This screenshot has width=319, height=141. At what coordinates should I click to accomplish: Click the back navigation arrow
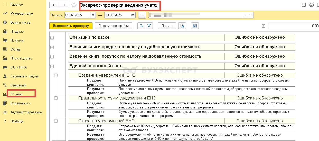pyautogui.click(x=54, y=5)
